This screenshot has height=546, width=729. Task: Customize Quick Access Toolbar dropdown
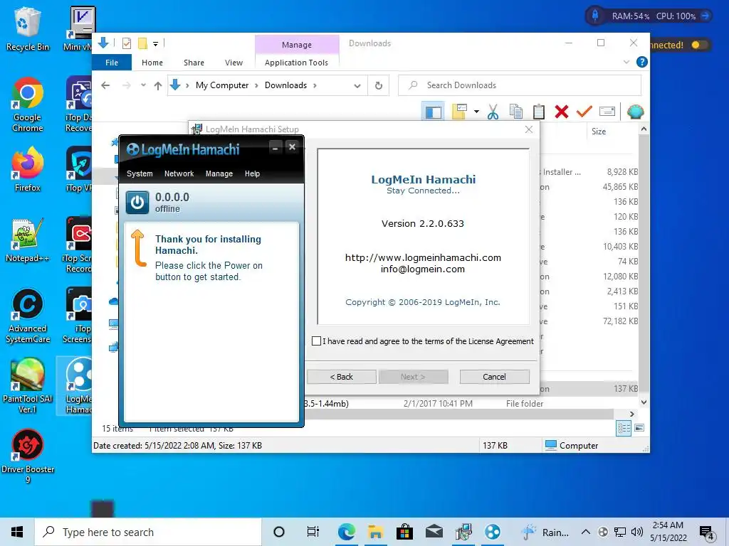pyautogui.click(x=156, y=43)
